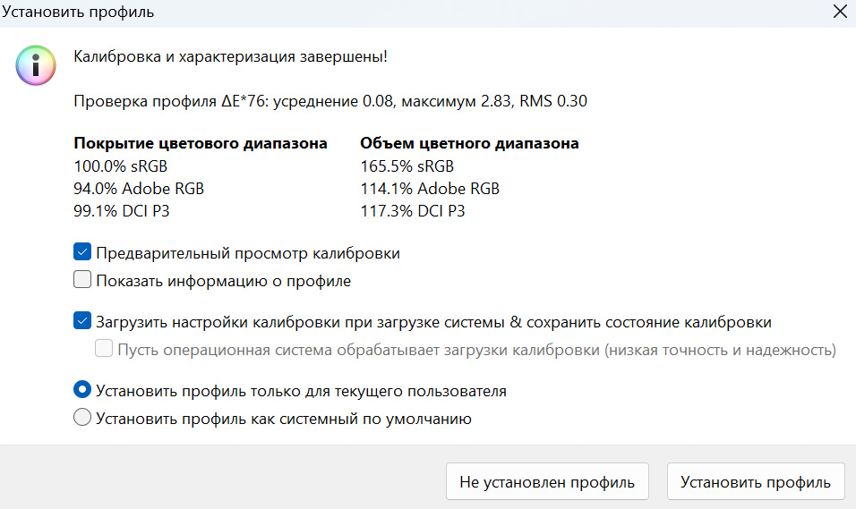
Task: Click the Покрытие цветового диапазона heading
Action: 201,143
